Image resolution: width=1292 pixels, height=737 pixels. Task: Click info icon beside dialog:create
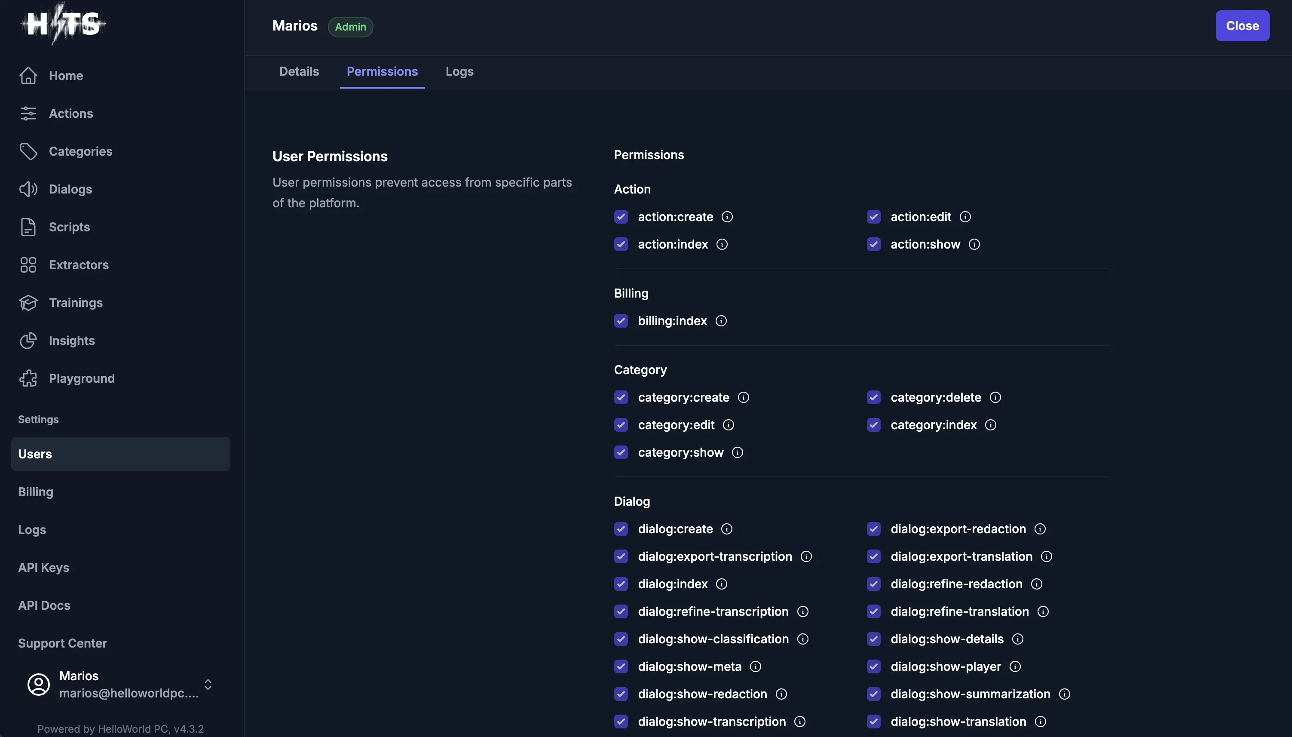pyautogui.click(x=727, y=529)
